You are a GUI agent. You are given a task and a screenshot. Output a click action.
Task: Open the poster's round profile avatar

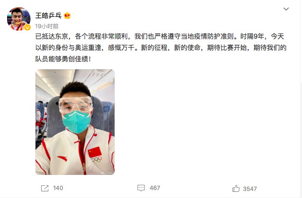pyautogui.click(x=19, y=19)
